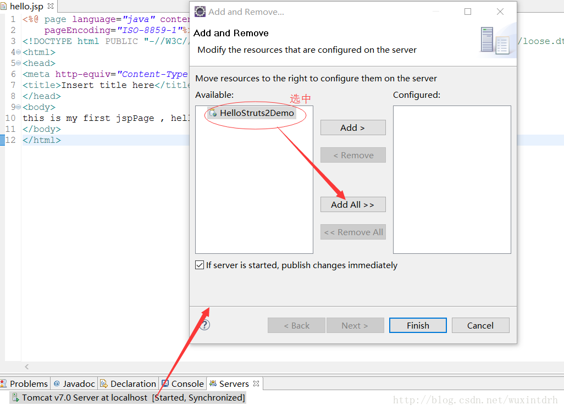
Task: Collapse the html tag fold marker
Action: click(x=18, y=52)
